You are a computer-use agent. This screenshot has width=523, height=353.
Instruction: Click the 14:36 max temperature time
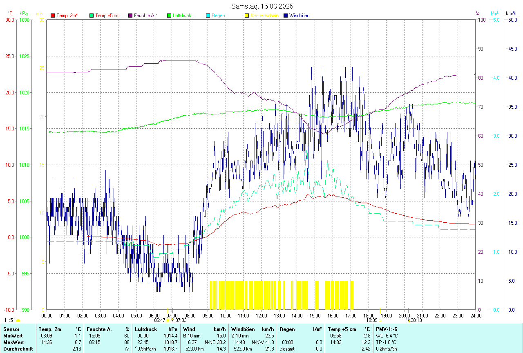(47, 342)
